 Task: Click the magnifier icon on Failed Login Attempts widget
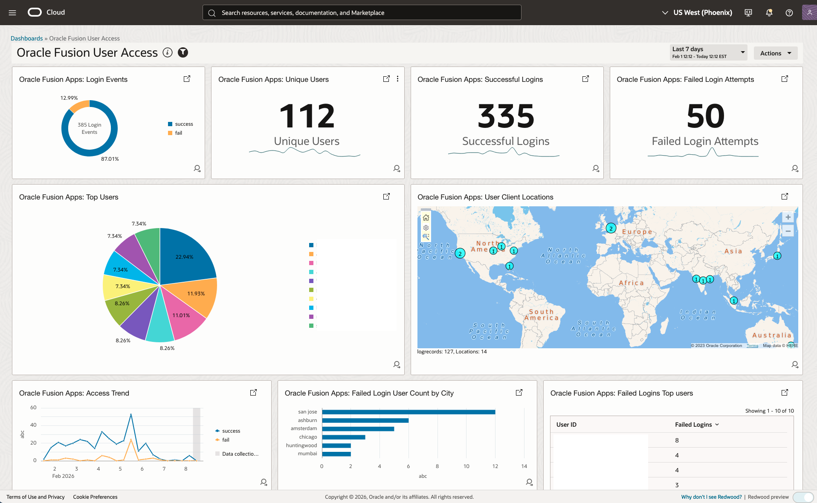click(795, 168)
